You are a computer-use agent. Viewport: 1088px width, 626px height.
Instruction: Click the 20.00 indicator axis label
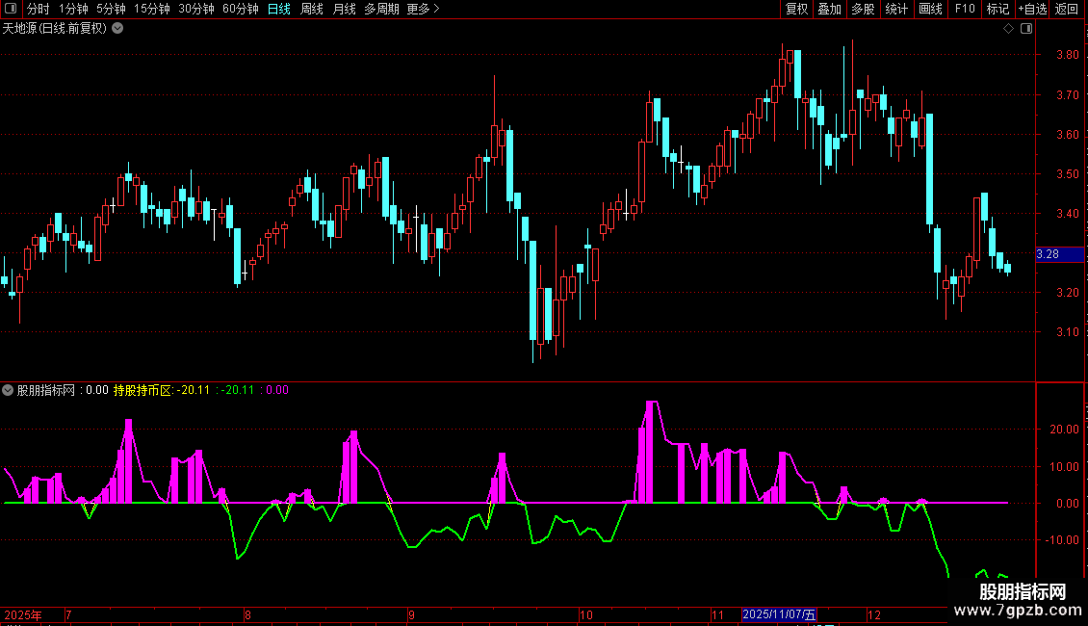click(x=1064, y=430)
